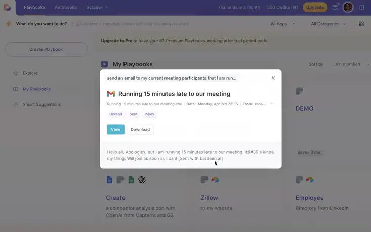Viewport: 371px width, 232px height.
Task: Open the activity list icon in header
Action: click(x=335, y=7)
